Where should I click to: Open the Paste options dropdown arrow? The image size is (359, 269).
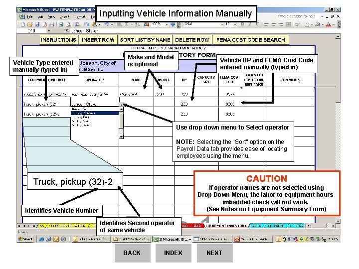[x=99, y=24]
